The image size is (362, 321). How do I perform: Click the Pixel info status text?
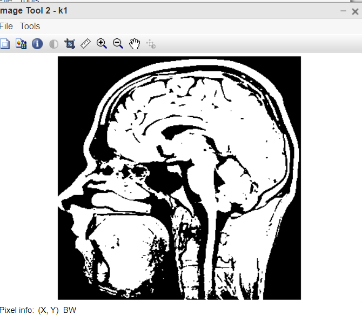point(38,310)
